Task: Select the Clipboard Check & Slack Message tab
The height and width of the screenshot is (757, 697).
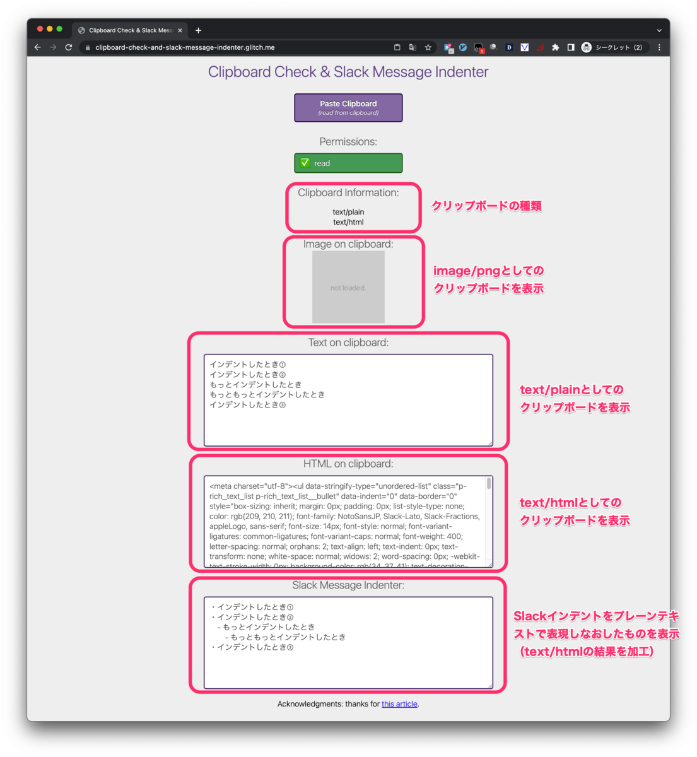Action: (129, 30)
